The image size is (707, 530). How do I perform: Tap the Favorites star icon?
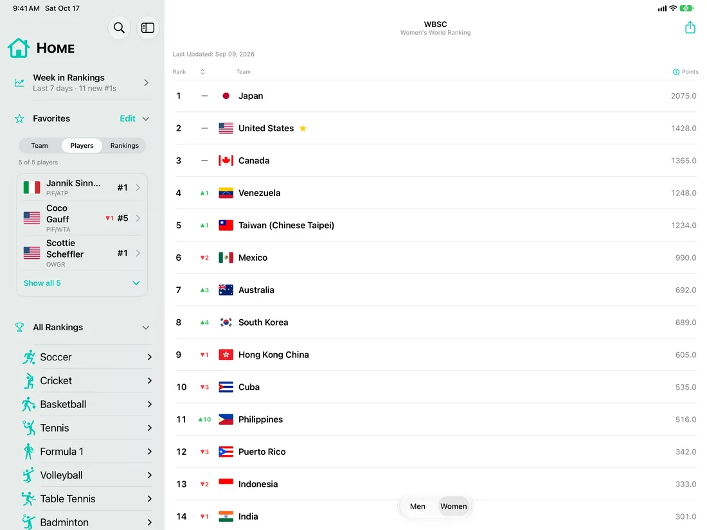pyautogui.click(x=19, y=119)
